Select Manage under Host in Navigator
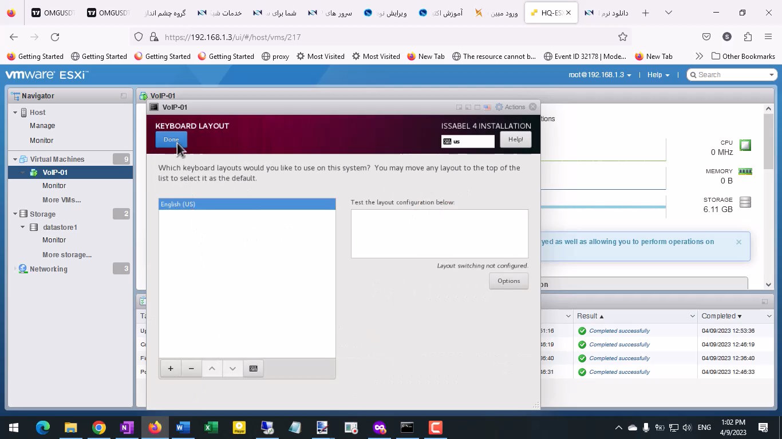Screen dimensions: 782x439 [x=42, y=126]
